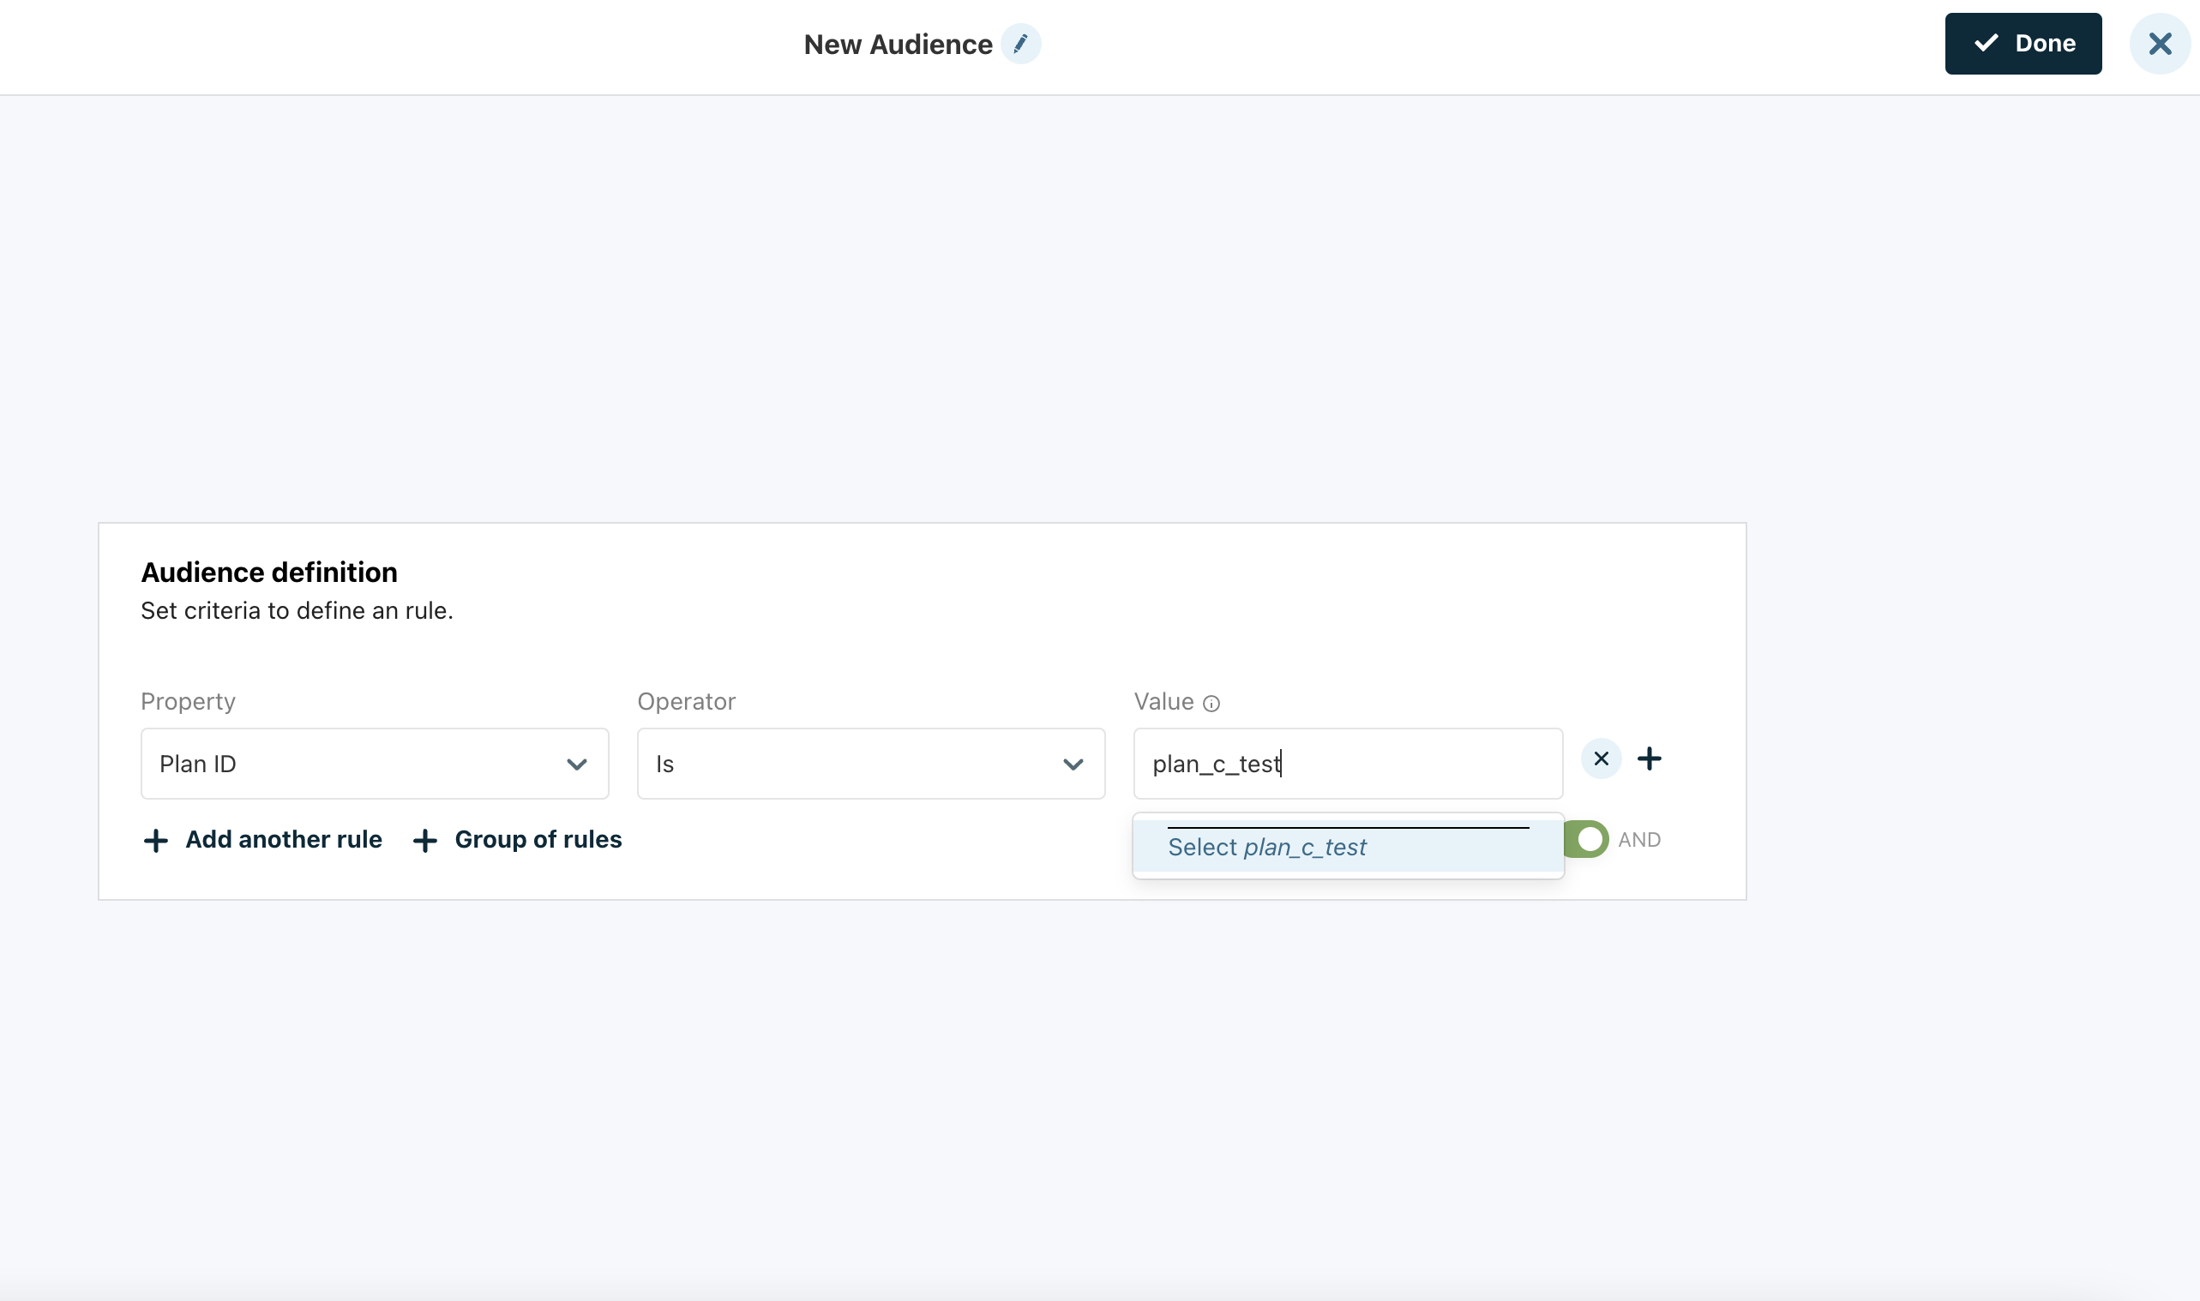
Task: Click the info icon next to the Value label
Action: tap(1211, 703)
